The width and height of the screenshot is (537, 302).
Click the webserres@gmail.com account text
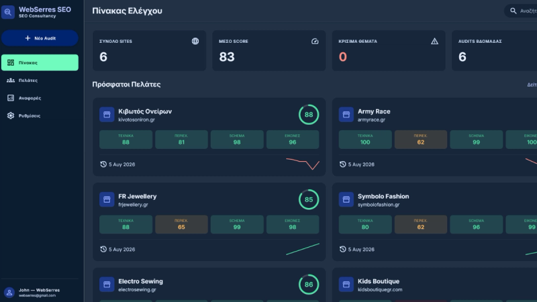pos(37,295)
